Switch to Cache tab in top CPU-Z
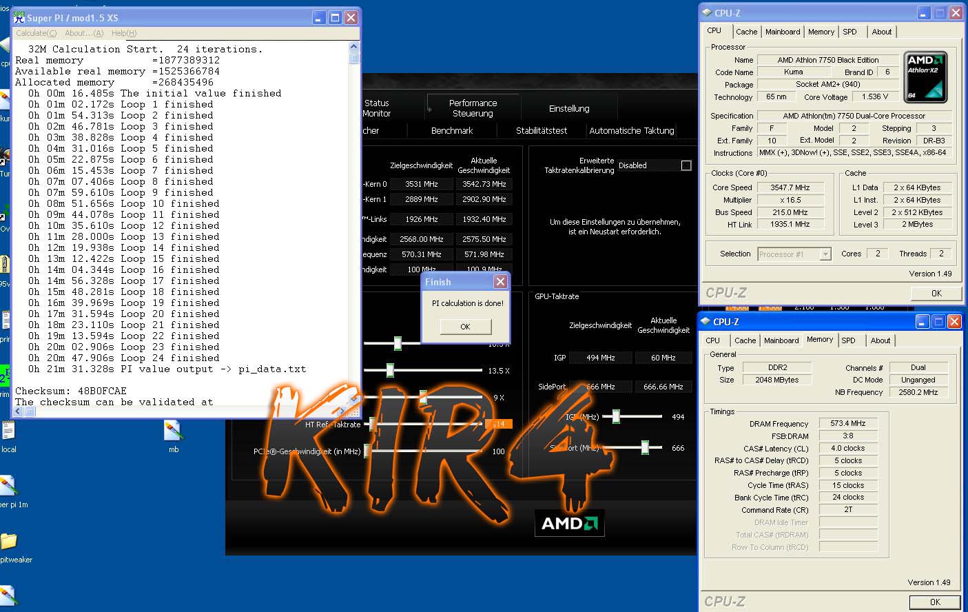The width and height of the screenshot is (968, 612). click(x=746, y=32)
